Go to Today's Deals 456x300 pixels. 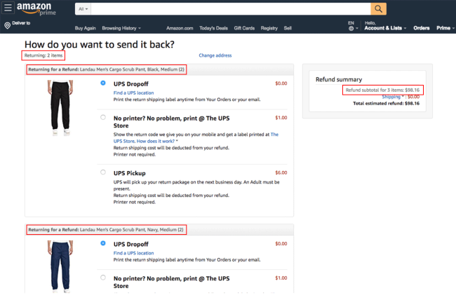pos(213,28)
